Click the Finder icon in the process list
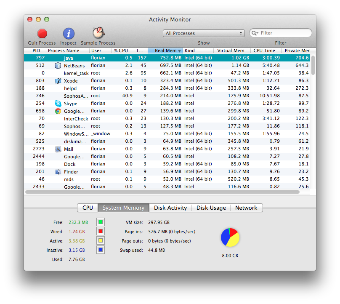This screenshot has width=340, height=304. coord(58,172)
